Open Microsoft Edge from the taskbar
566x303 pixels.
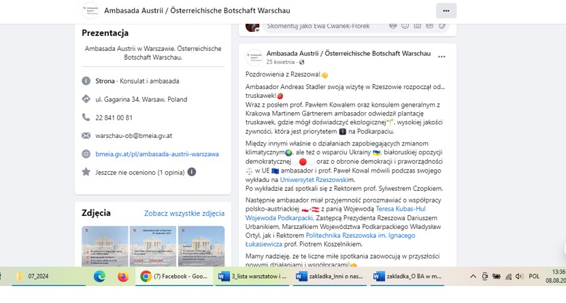coord(100,277)
